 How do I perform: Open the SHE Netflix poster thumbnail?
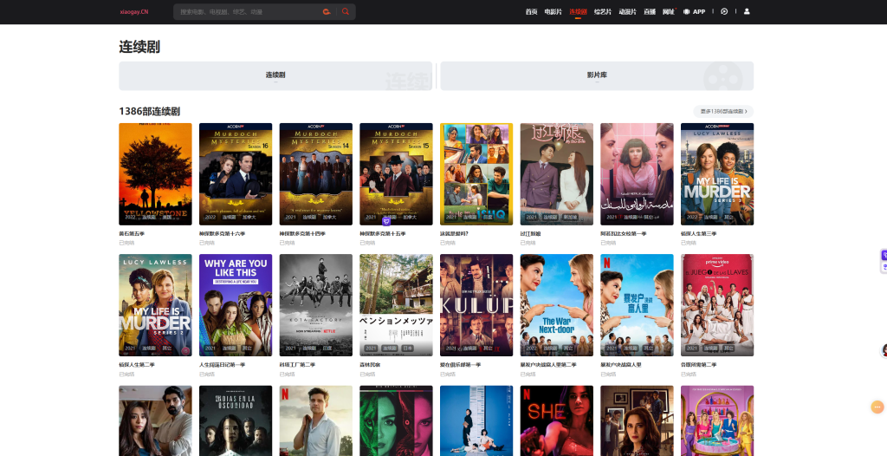tap(557, 420)
